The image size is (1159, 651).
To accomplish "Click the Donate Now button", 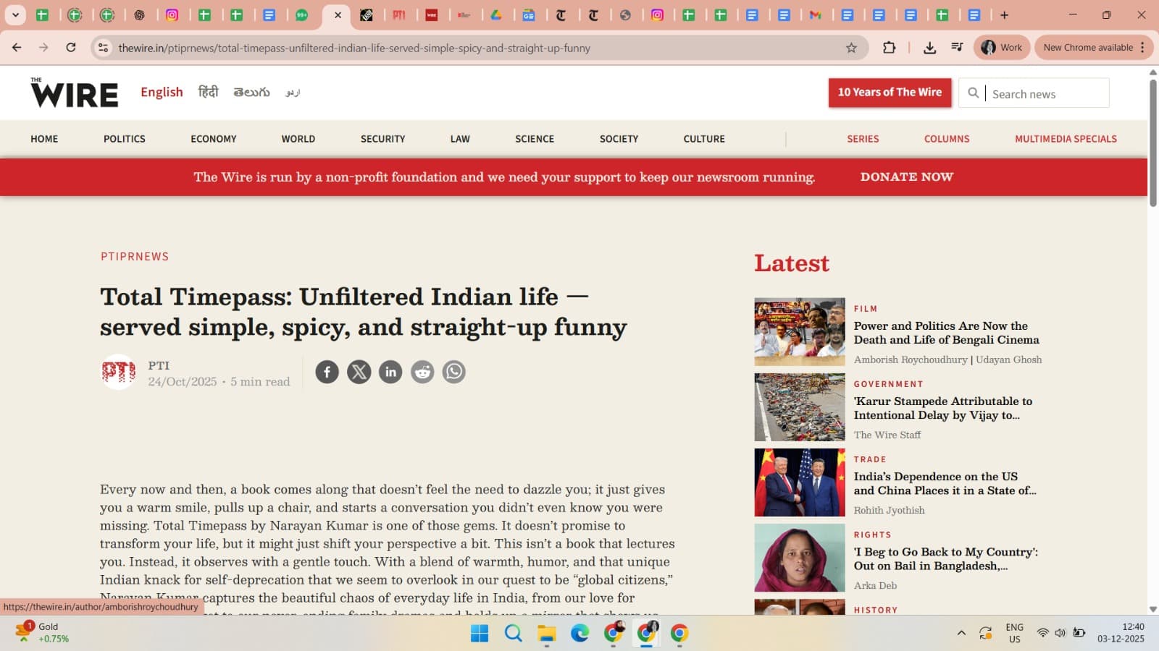I will 906,177.
